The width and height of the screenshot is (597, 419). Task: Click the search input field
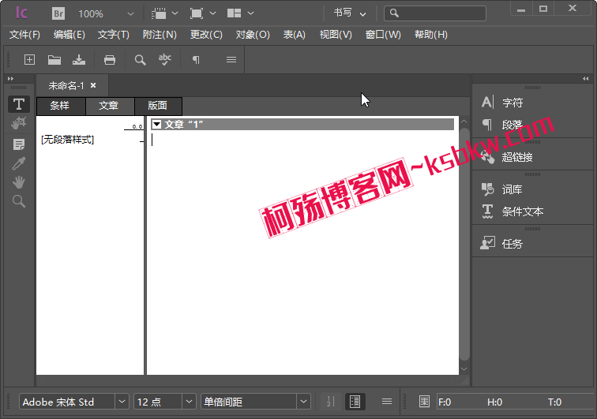(435, 13)
